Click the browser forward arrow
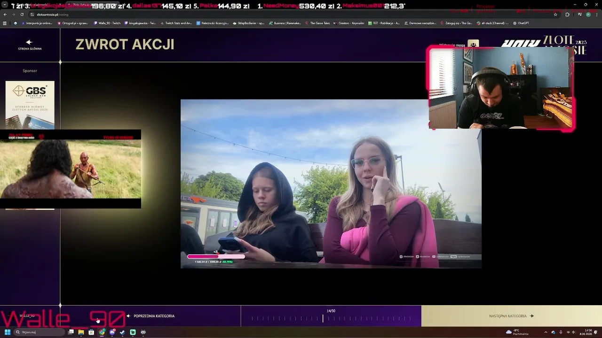602x338 pixels. coord(13,15)
